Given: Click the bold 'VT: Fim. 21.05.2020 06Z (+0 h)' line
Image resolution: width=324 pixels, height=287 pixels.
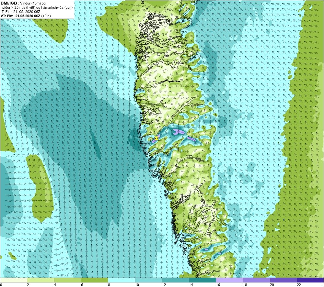Looking at the screenshot, I should [x=26, y=16].
